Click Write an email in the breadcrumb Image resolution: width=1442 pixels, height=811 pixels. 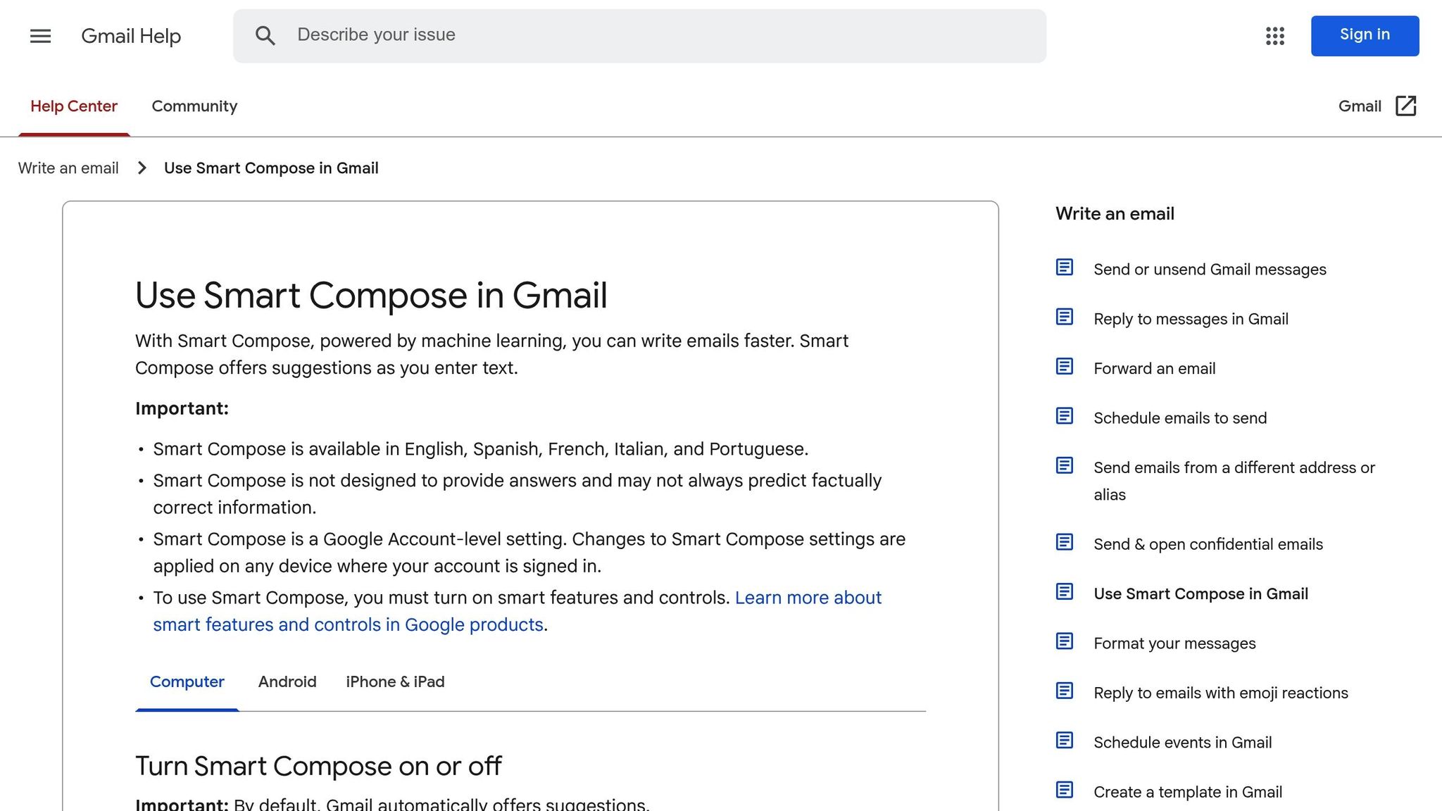pos(68,168)
